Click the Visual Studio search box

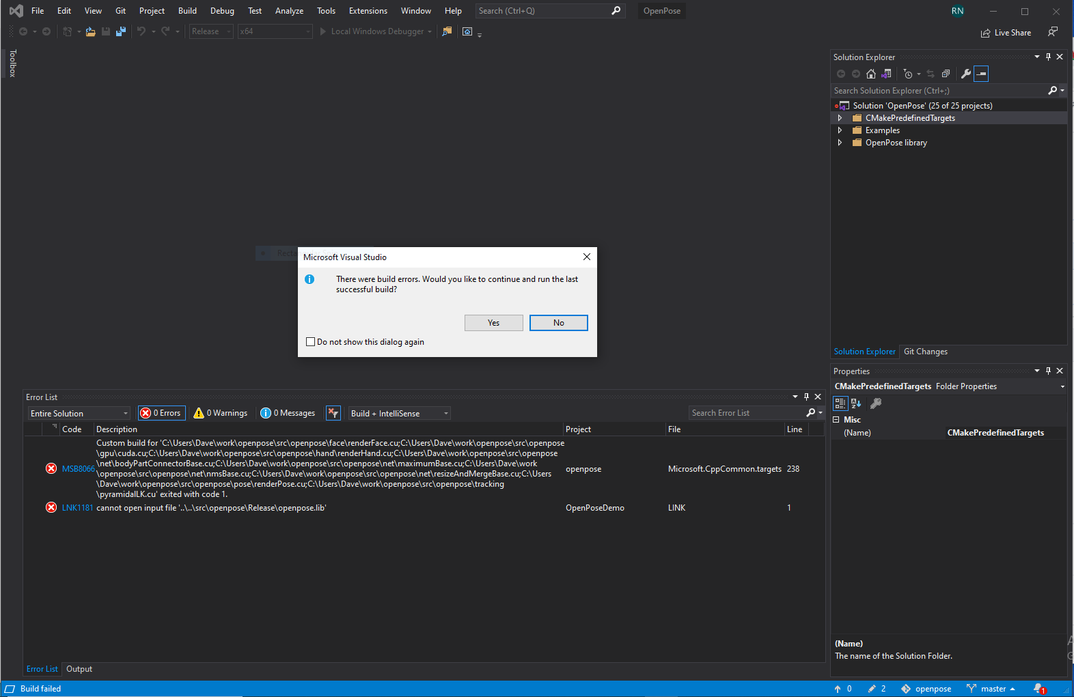549,11
